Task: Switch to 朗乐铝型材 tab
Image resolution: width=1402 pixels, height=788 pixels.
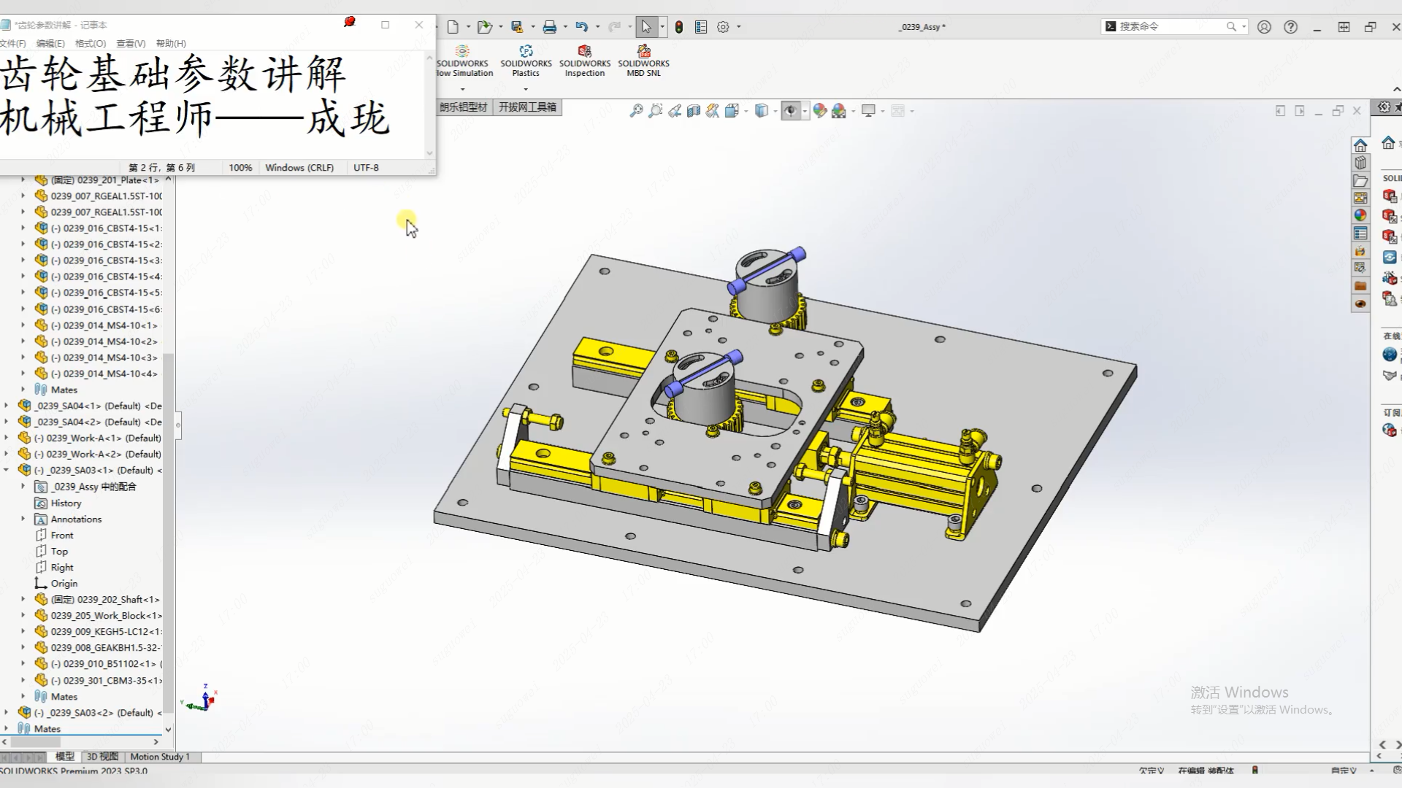Action: [x=463, y=107]
